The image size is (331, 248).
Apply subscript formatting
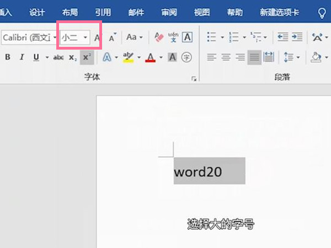click(73, 57)
